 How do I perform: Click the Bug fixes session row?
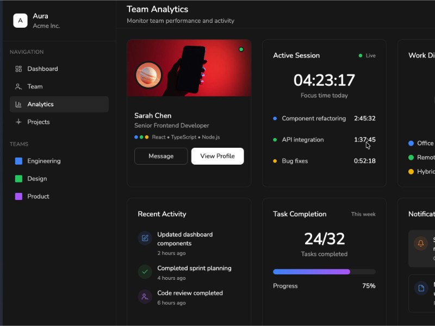324,161
